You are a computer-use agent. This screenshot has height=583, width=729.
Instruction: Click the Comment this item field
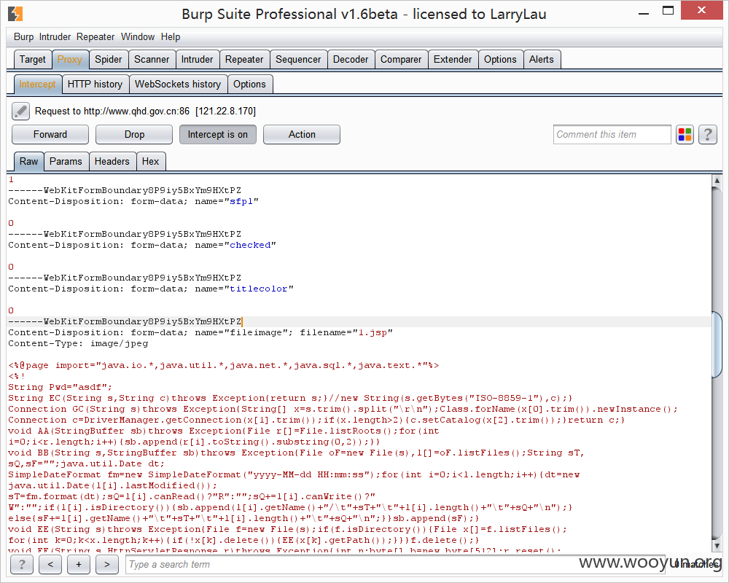pyautogui.click(x=612, y=135)
